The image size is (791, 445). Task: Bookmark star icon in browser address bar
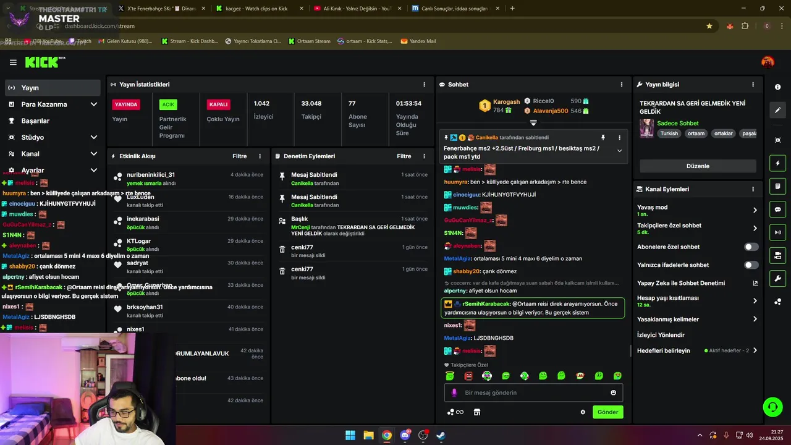pos(709,26)
